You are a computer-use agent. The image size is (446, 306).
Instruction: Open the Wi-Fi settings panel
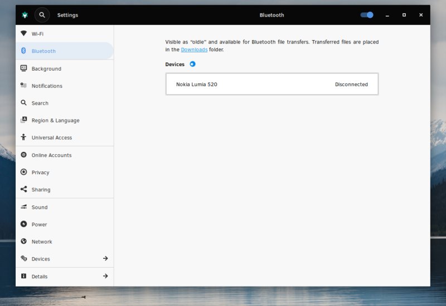[x=65, y=34]
